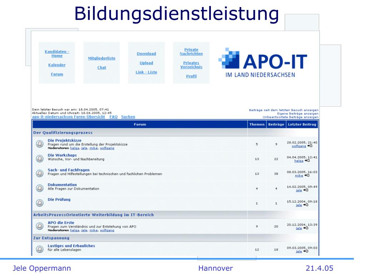This screenshot has width=366, height=274.
Task: Open apo-it-niedersachsen Foren-Übersicht link
Action: [x=69, y=117]
